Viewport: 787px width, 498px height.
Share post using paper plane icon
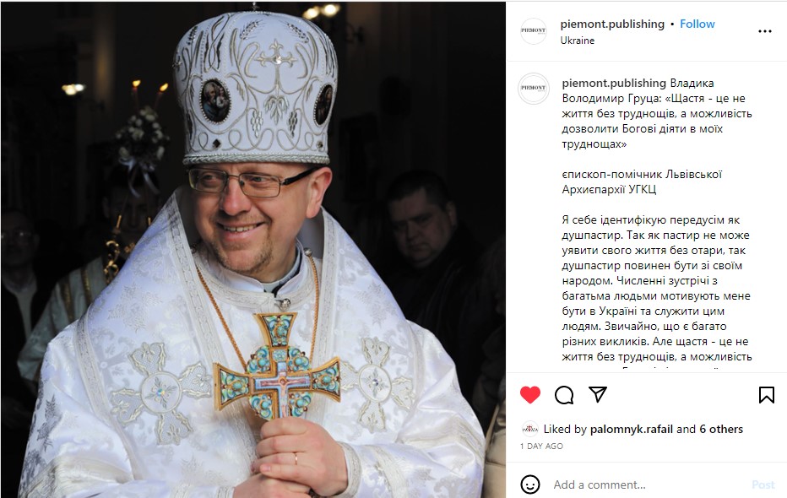click(x=598, y=394)
